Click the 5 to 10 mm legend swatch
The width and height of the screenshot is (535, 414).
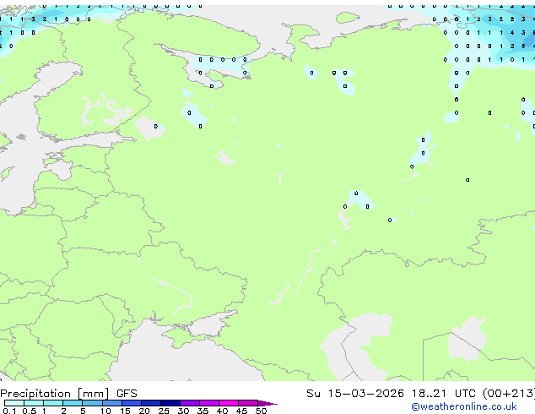point(93,403)
